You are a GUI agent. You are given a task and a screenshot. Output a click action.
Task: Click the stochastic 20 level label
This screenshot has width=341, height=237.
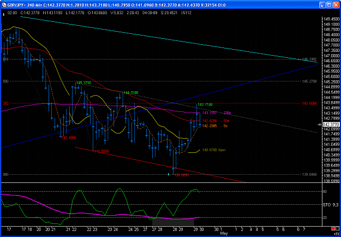[325, 218]
